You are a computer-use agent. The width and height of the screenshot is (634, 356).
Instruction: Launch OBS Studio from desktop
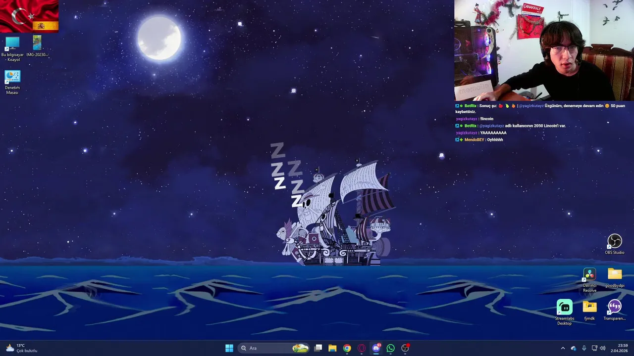click(x=615, y=244)
